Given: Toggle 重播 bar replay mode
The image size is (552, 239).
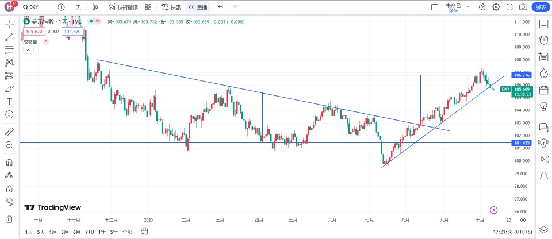Looking at the screenshot, I should point(198,7).
